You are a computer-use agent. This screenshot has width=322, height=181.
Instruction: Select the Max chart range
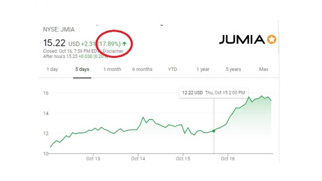[264, 70]
